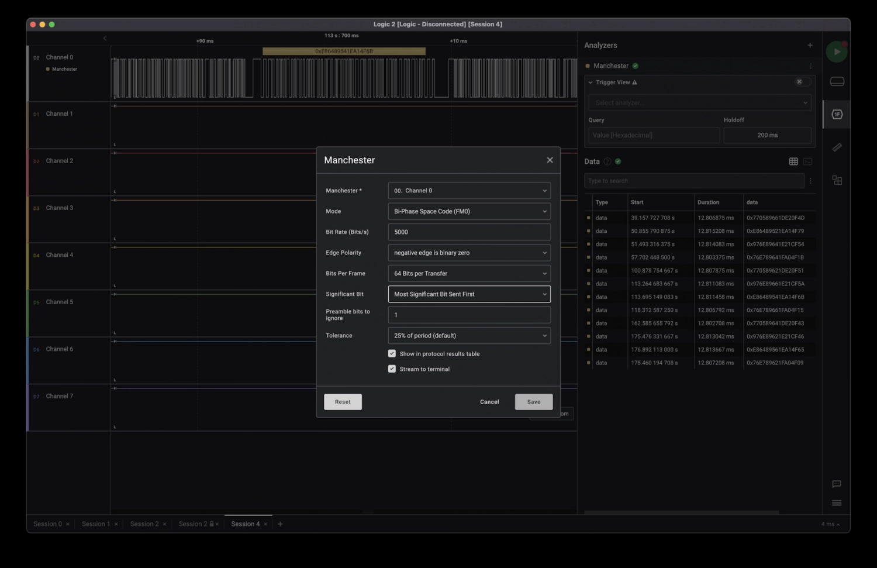
Task: Click the Data help question-mark icon
Action: click(x=607, y=161)
